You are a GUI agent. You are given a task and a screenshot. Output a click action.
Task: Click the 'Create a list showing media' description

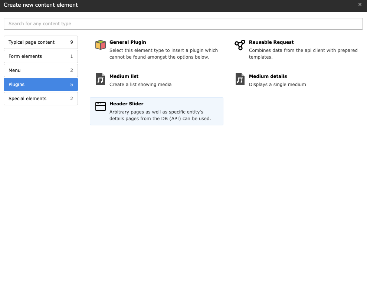pyautogui.click(x=140, y=85)
